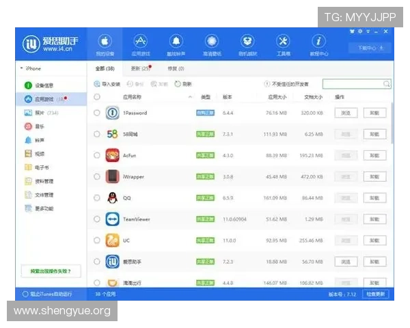This screenshot has height=328, width=410.
Task: Switch to the 更新 (25) tab
Action: click(141, 68)
